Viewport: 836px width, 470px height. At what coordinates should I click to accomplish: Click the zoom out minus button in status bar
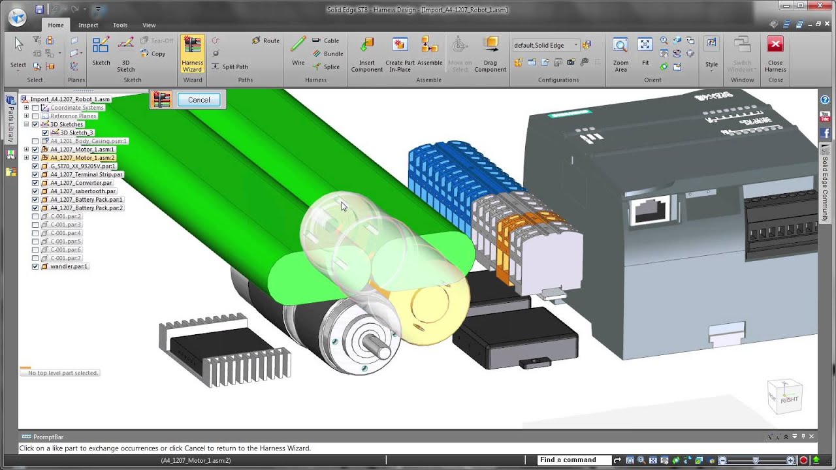point(722,460)
